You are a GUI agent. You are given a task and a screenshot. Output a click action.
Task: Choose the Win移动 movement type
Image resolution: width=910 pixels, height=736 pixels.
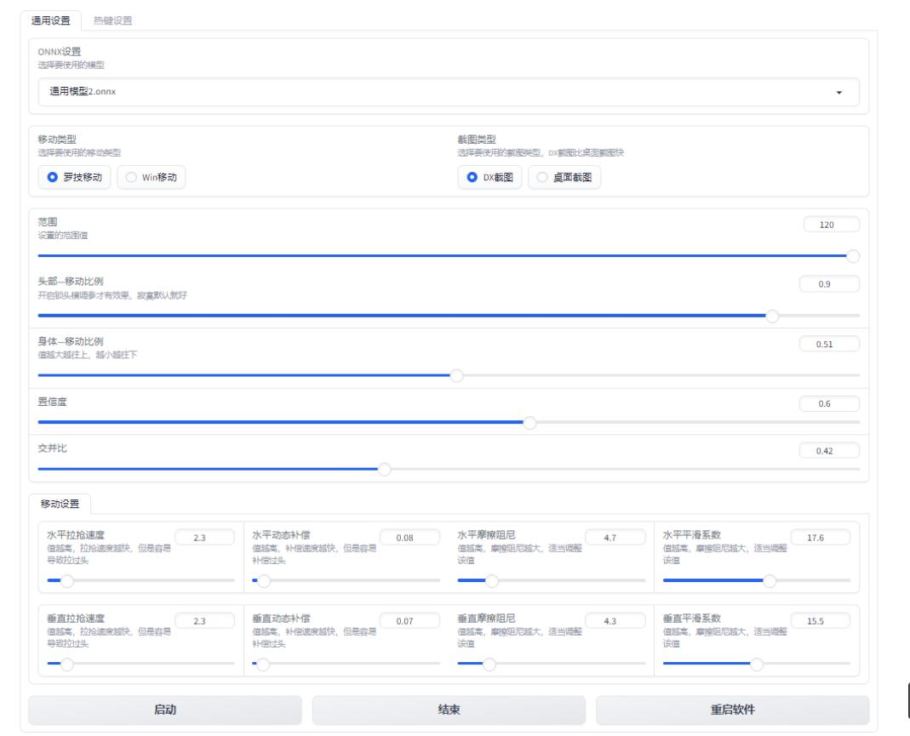click(152, 177)
